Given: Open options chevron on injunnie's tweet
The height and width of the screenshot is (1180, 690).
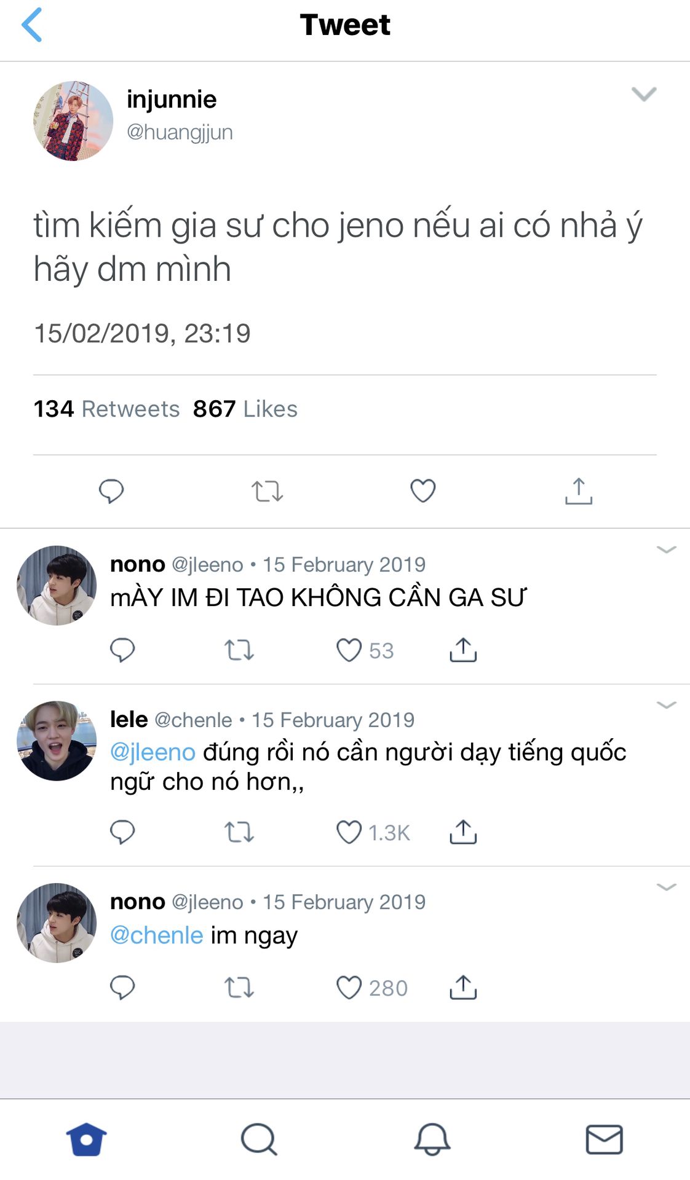Looking at the screenshot, I should coord(644,94).
